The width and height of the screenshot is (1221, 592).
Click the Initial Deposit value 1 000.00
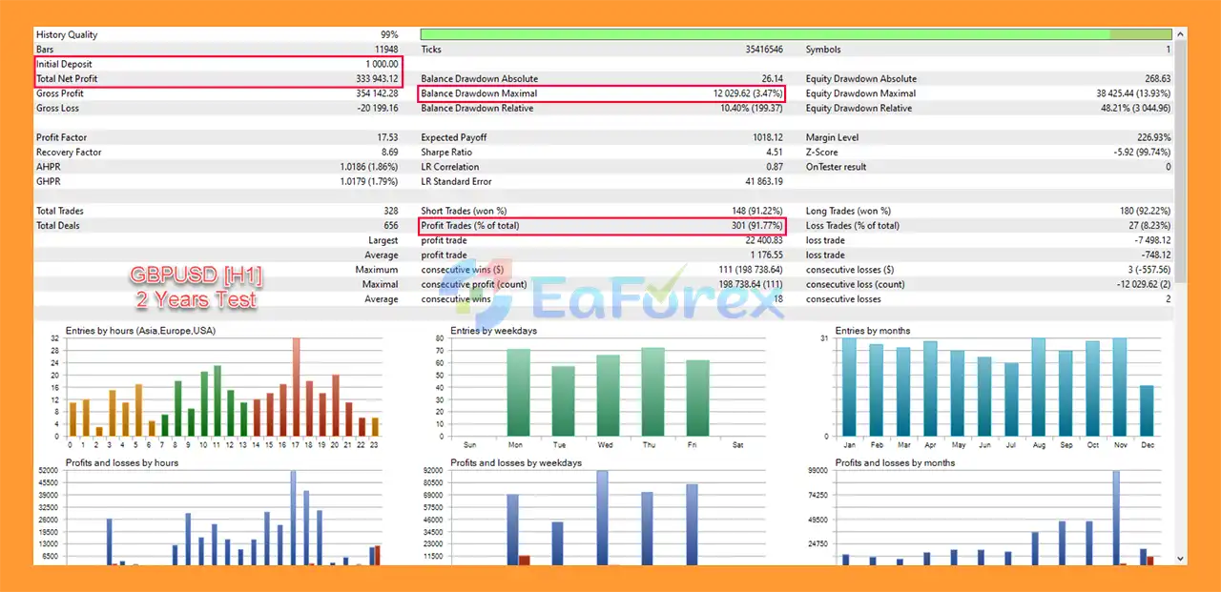pyautogui.click(x=381, y=64)
